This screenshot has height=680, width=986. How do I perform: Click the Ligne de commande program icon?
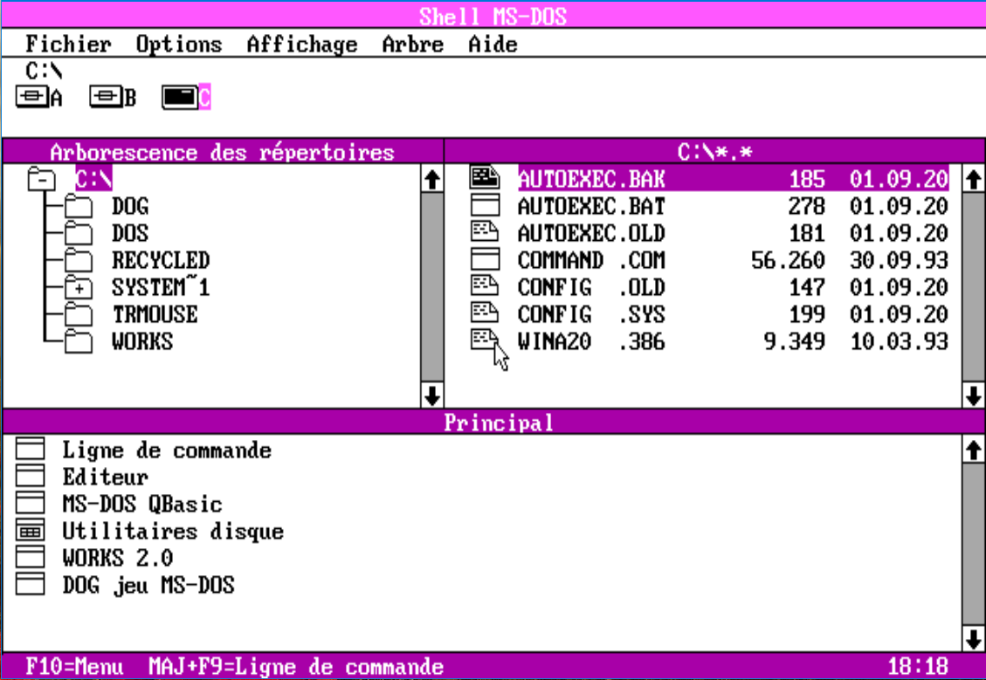click(x=31, y=450)
